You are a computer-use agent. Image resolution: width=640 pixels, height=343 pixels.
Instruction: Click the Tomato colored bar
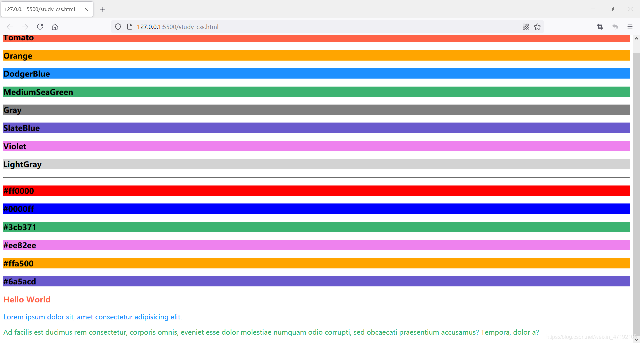click(x=316, y=38)
